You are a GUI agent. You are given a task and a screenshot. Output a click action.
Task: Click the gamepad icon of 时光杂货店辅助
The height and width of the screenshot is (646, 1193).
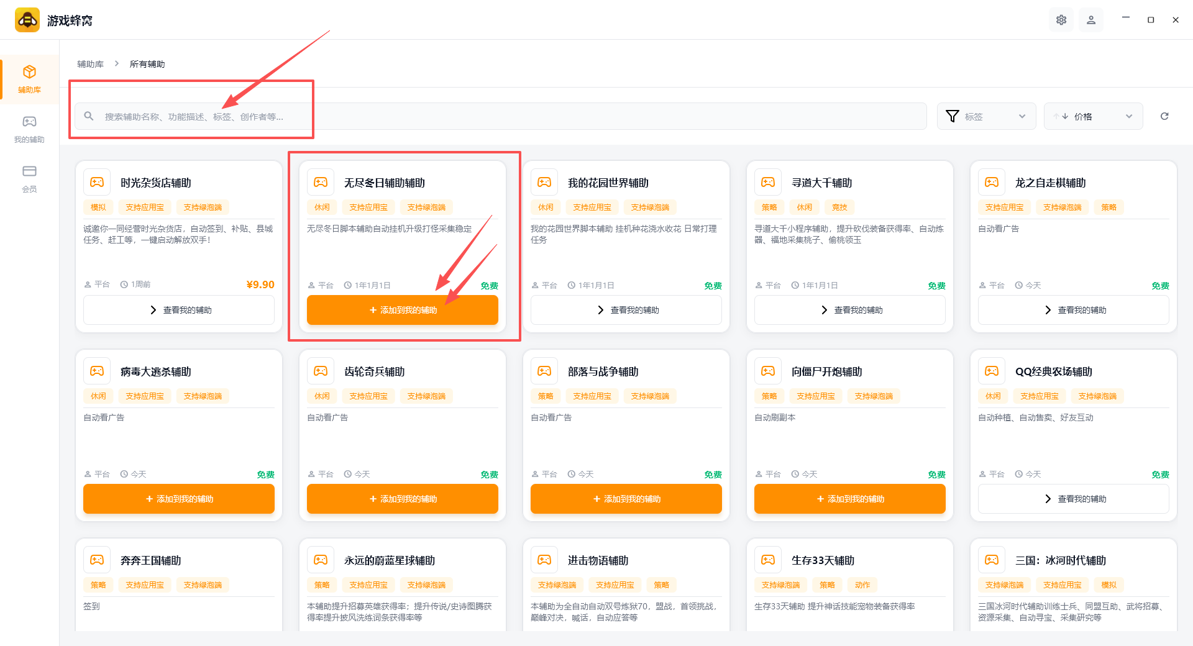coord(97,182)
